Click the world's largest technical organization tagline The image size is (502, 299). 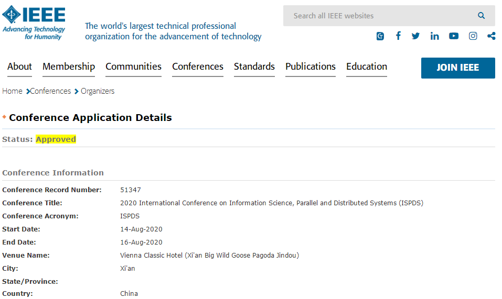coord(173,31)
